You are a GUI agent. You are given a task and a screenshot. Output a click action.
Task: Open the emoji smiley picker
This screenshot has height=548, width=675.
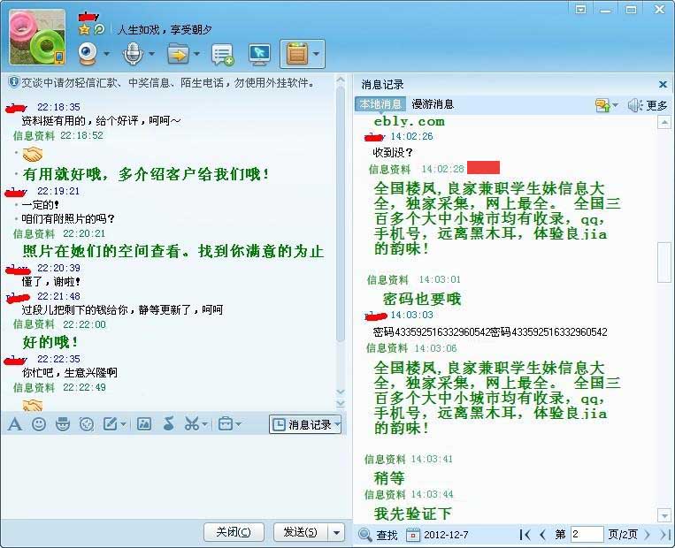pyautogui.click(x=39, y=424)
